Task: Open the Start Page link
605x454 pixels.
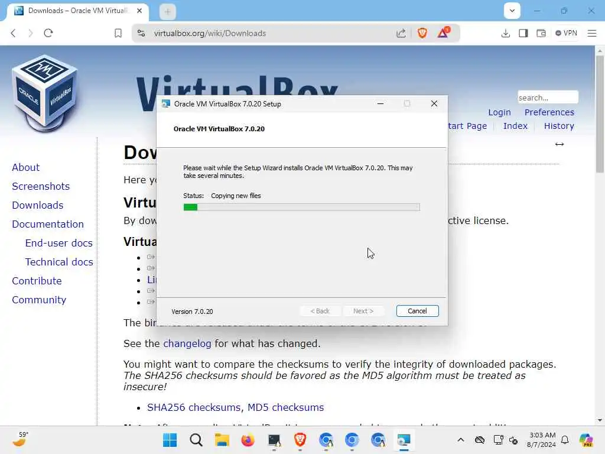Action: (468, 126)
